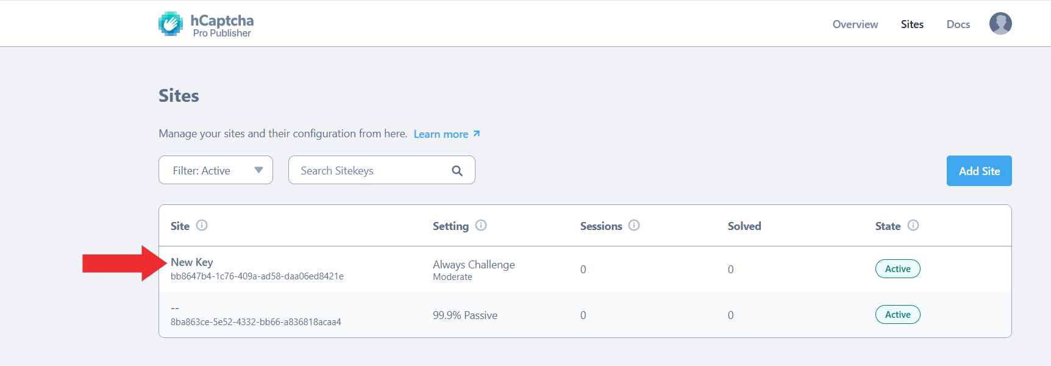The height and width of the screenshot is (366, 1051).
Task: Click the hCaptcha hand logo icon
Action: point(171,24)
